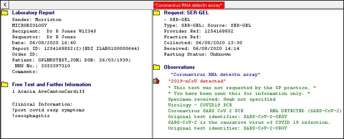Click the abnormal result flag icon beside 2019-nCoV detected

pyautogui.click(x=156, y=81)
